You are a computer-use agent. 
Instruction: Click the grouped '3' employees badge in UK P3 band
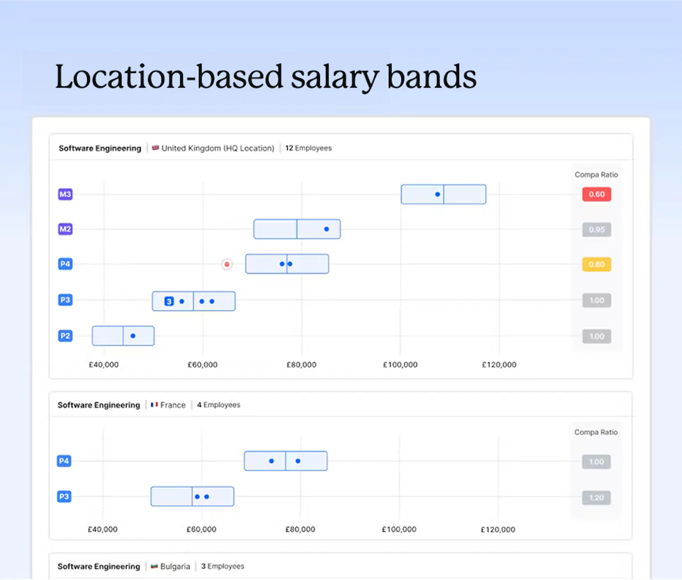point(169,301)
